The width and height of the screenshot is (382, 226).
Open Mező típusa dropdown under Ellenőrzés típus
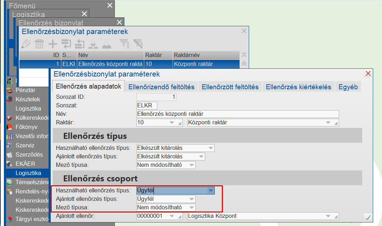192,165
